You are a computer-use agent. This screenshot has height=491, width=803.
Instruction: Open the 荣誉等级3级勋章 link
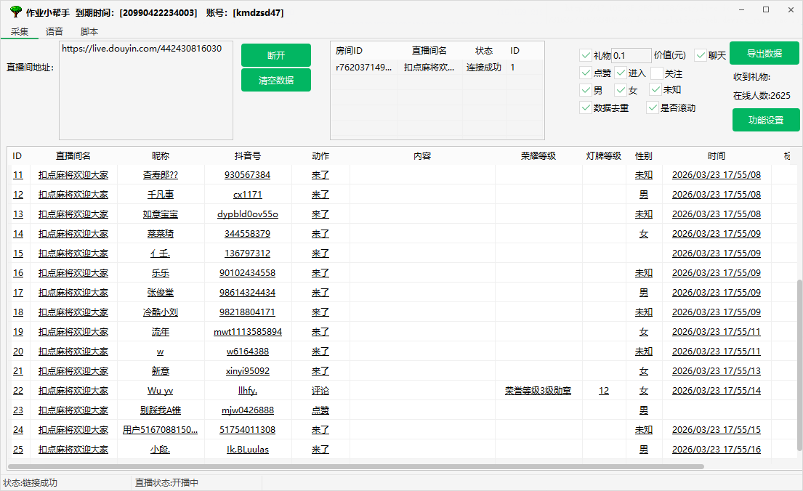click(x=538, y=391)
